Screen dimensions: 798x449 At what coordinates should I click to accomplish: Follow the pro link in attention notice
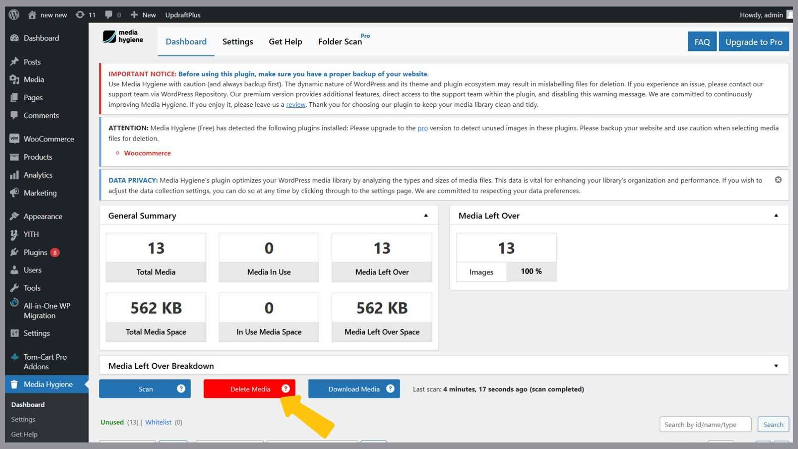[422, 128]
